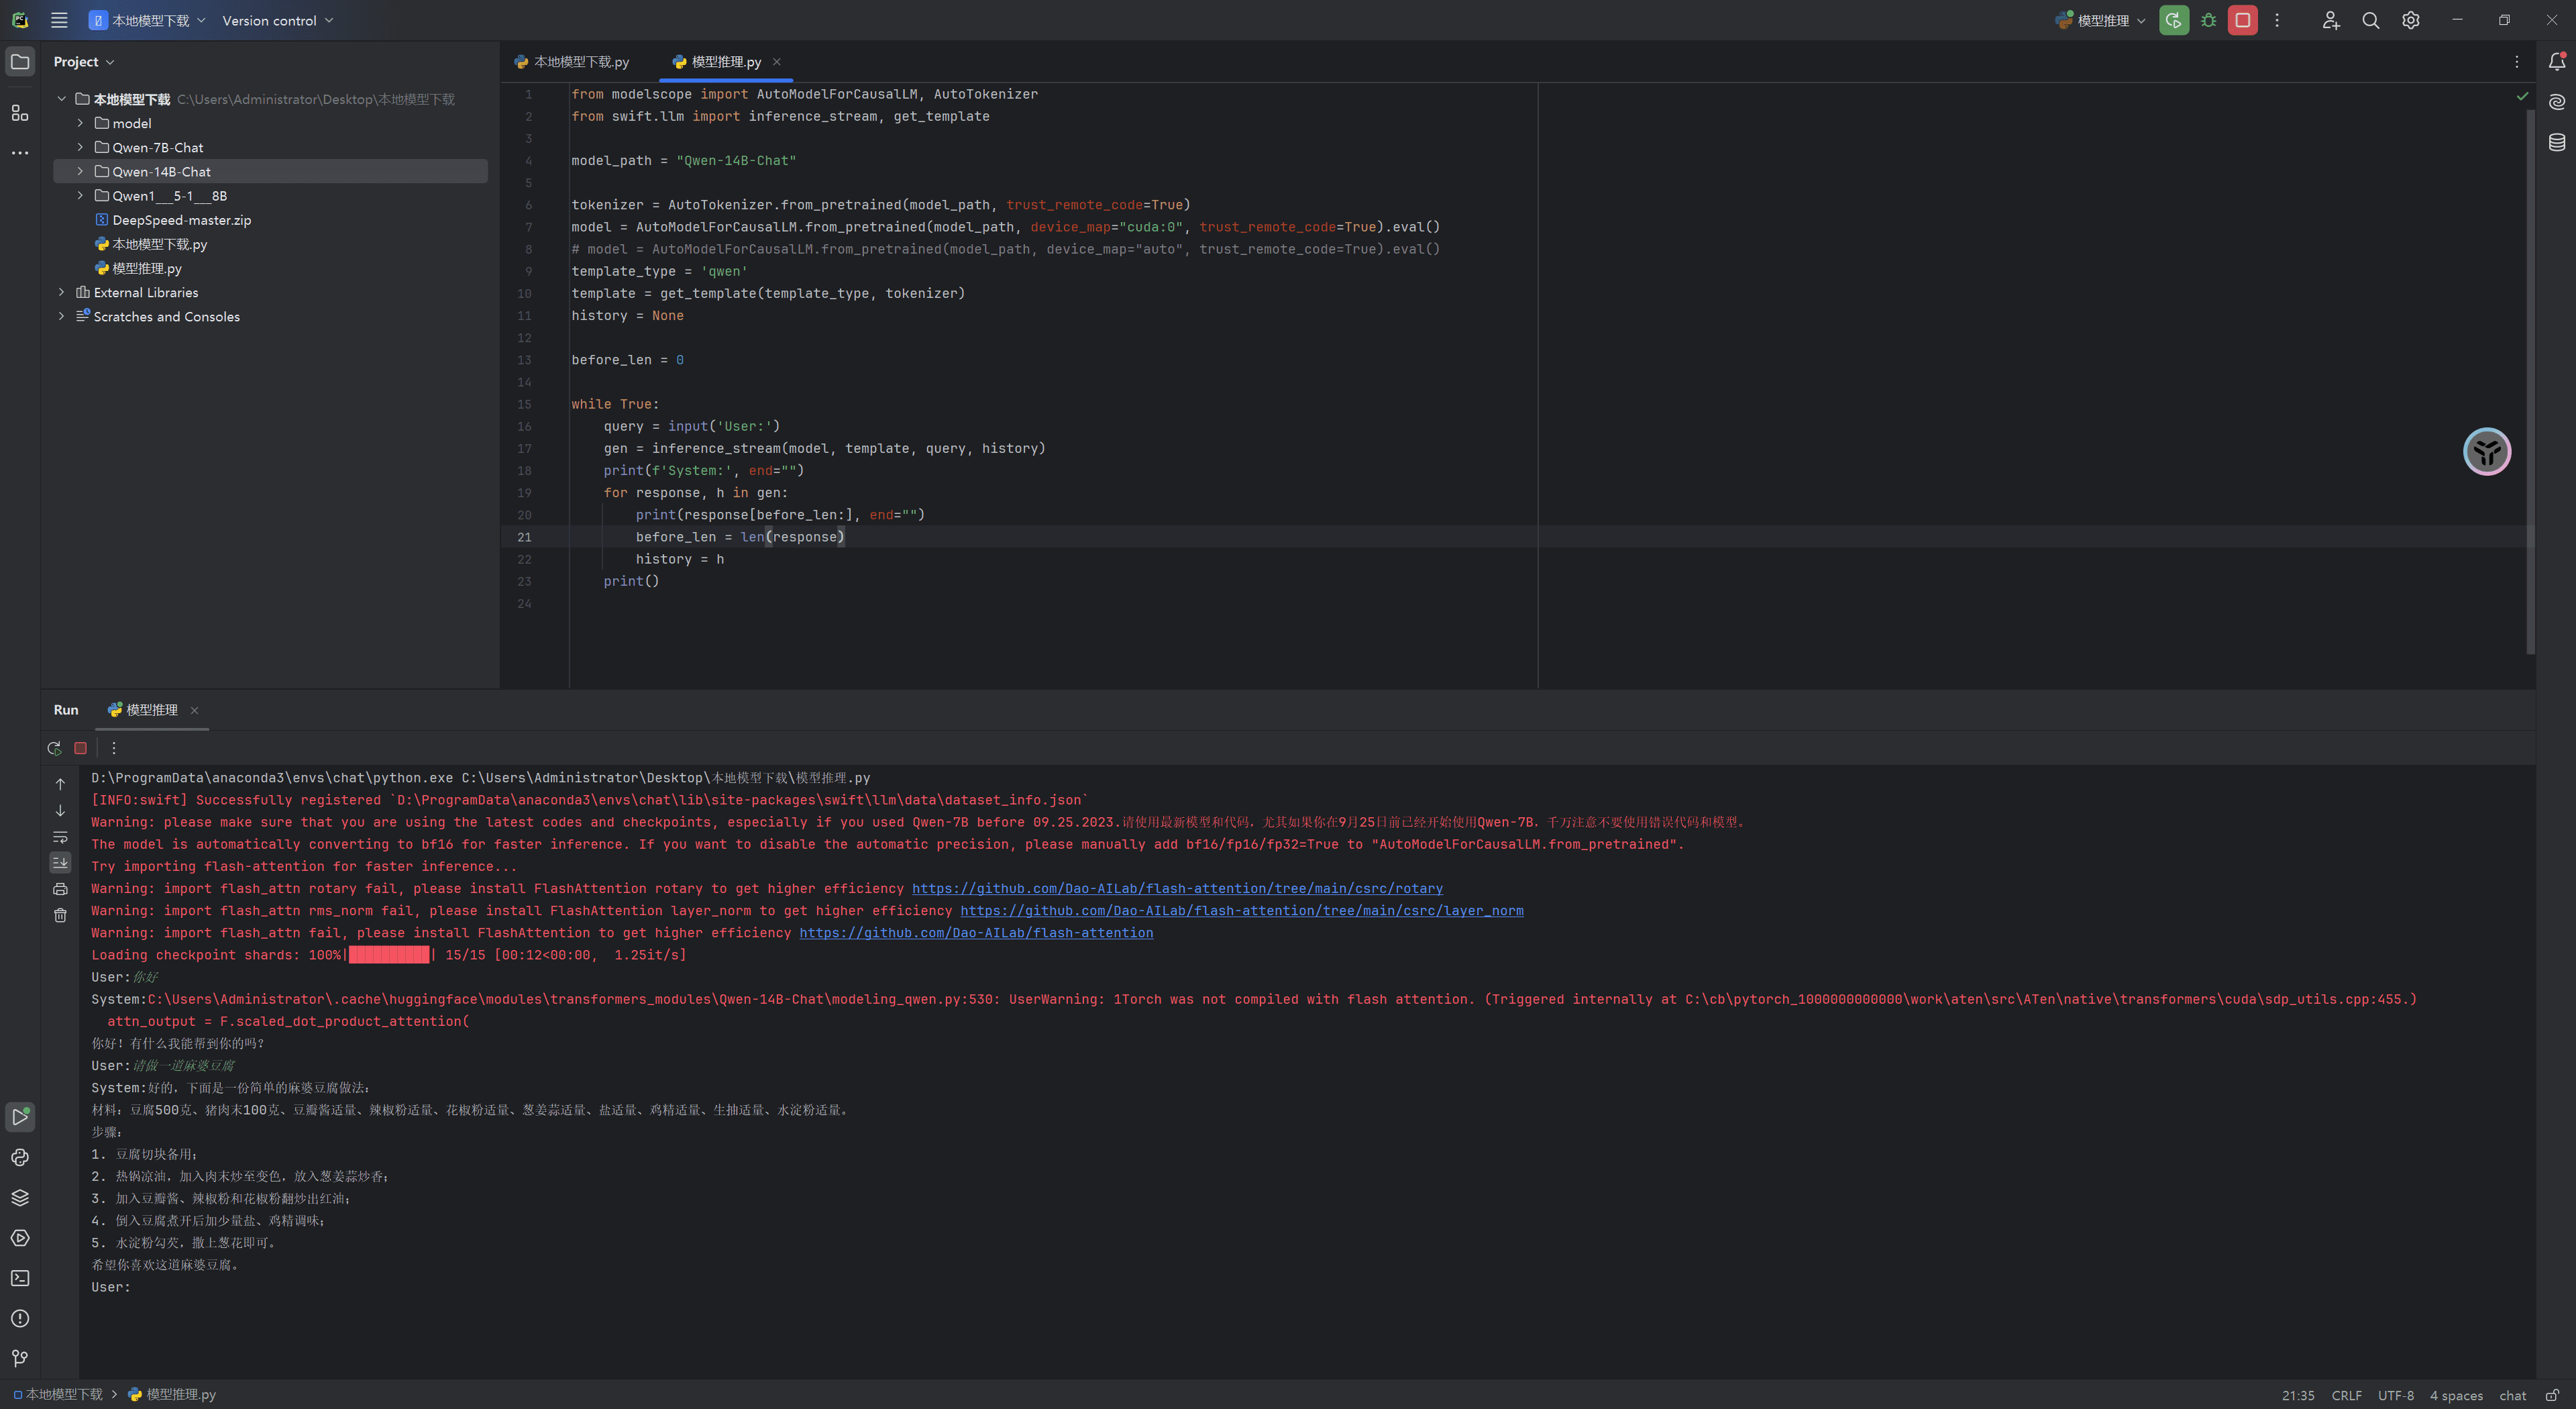Image resolution: width=2576 pixels, height=1409 pixels.
Task: Rerun the script in the Run panel
Action: point(54,748)
